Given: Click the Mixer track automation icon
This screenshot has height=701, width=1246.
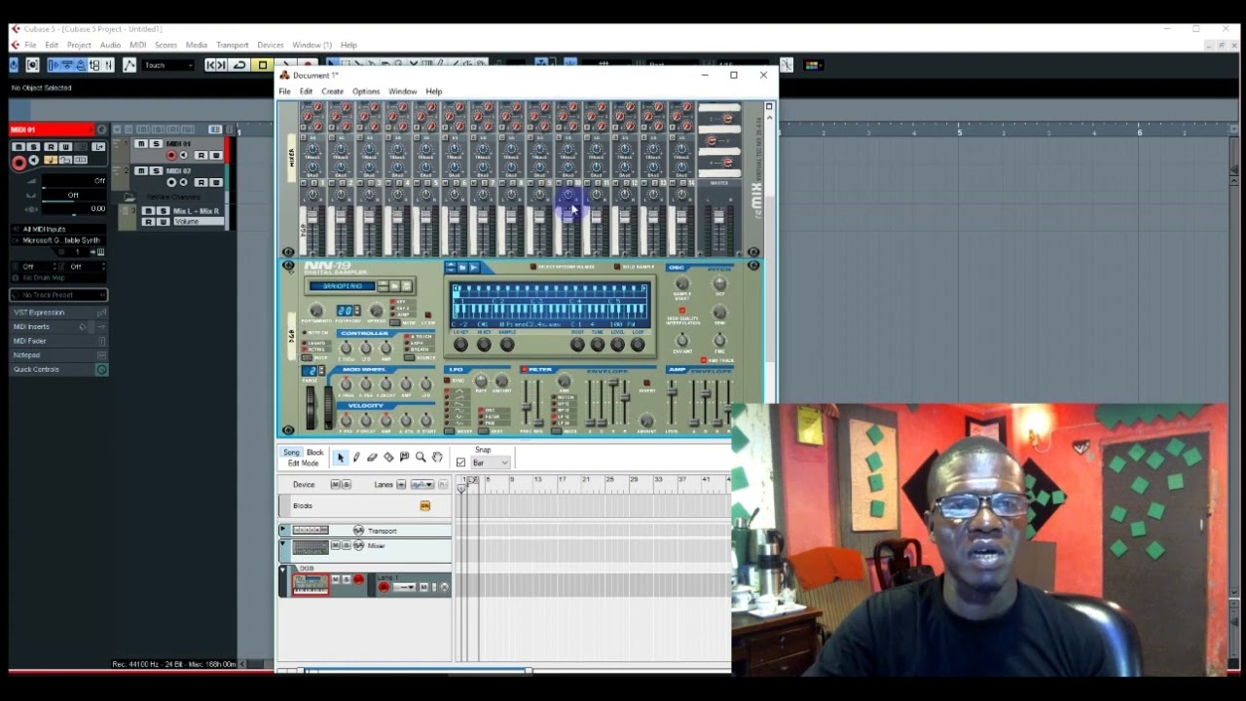Looking at the screenshot, I should coord(358,546).
